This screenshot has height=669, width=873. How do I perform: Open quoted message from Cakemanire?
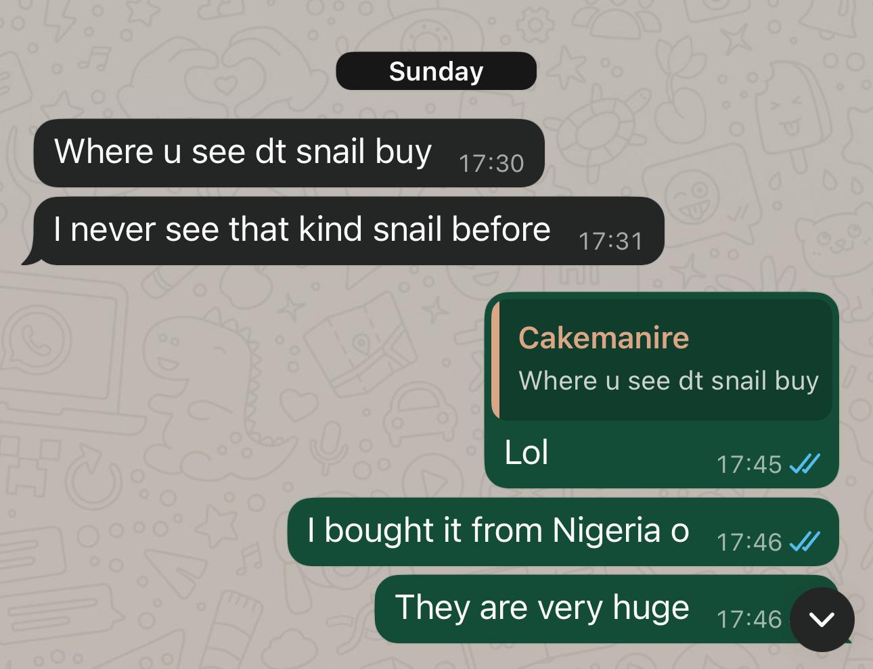[662, 359]
